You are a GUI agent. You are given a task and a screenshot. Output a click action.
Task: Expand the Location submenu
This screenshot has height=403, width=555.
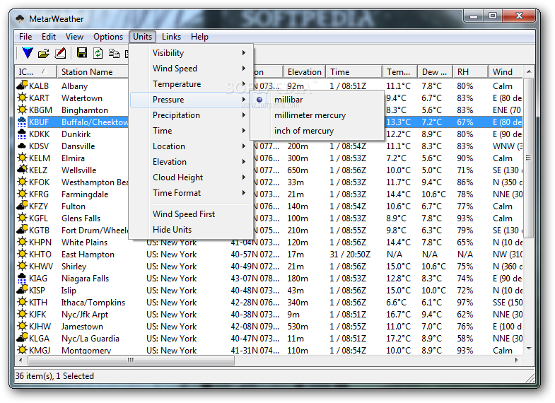(x=191, y=146)
